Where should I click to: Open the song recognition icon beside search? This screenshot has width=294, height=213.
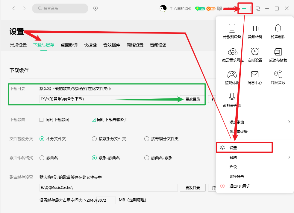coord(96,8)
